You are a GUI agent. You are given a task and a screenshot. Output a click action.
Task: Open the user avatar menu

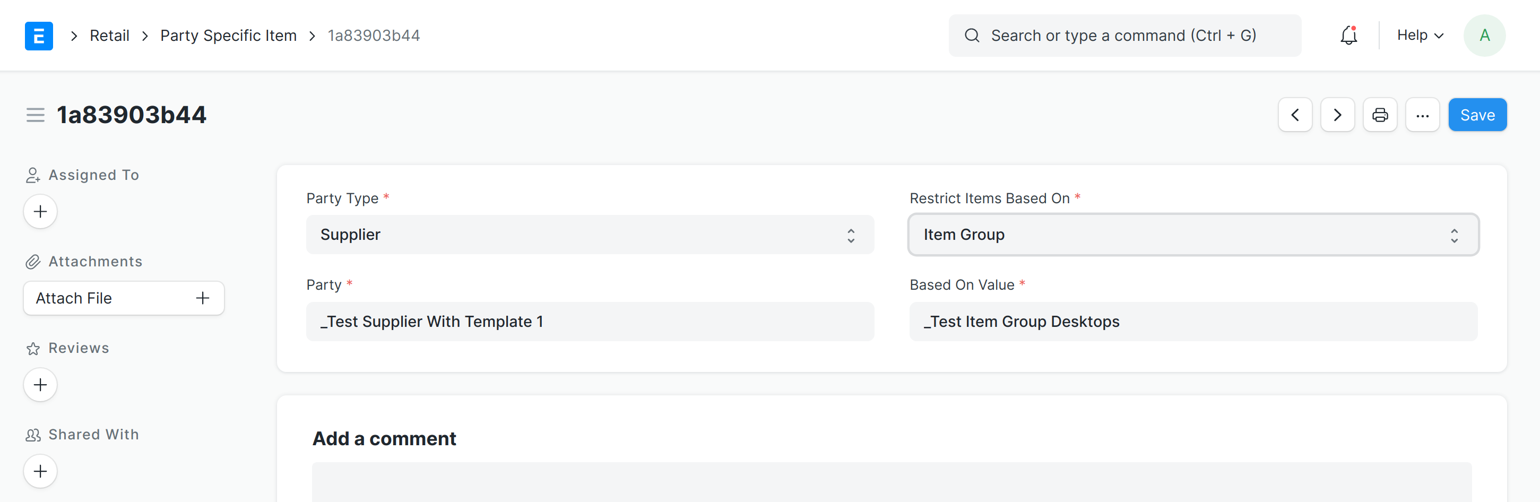[1484, 36]
